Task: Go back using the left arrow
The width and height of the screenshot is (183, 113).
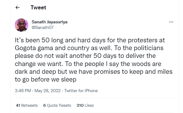Action: point(18,7)
